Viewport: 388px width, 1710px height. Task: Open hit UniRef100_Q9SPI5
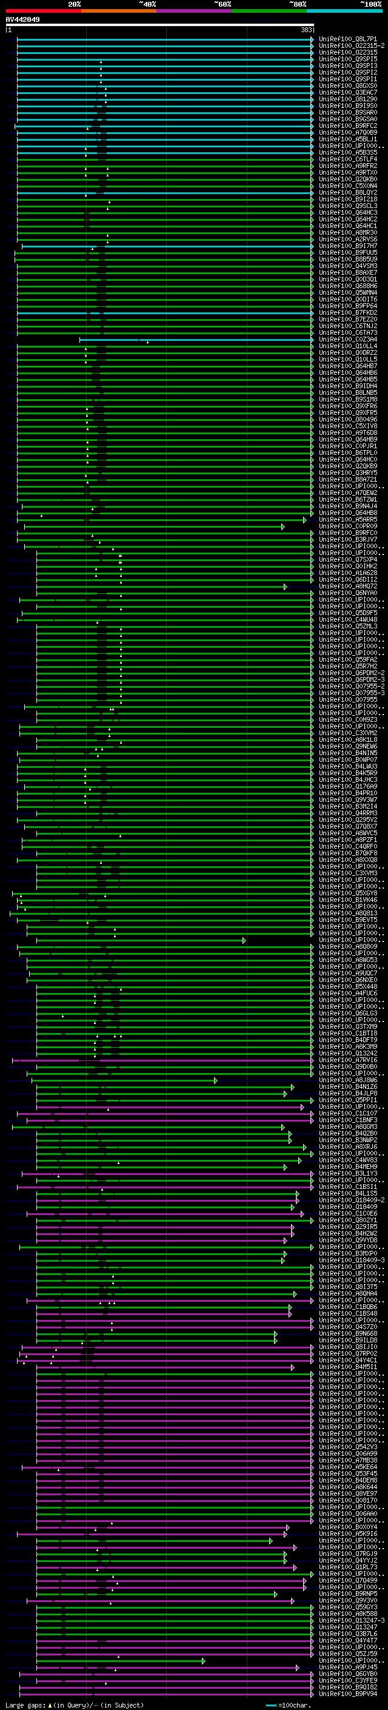(348, 59)
